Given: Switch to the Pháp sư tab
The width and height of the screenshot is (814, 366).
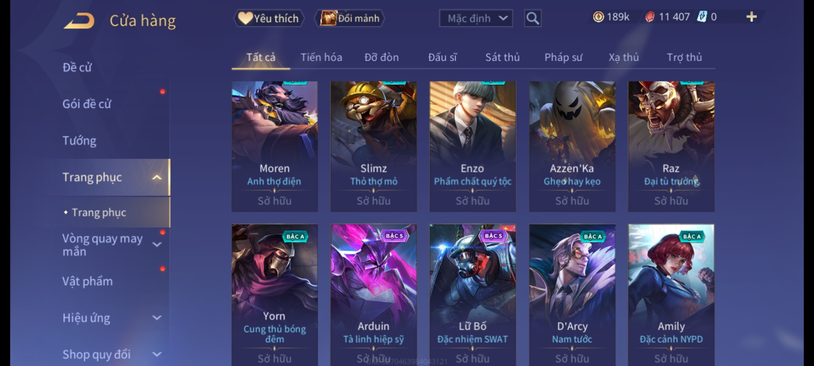Looking at the screenshot, I should pos(563,57).
